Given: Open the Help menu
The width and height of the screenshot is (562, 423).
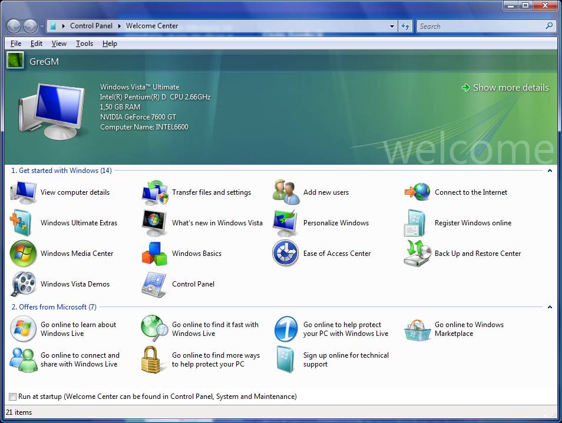Looking at the screenshot, I should point(110,44).
